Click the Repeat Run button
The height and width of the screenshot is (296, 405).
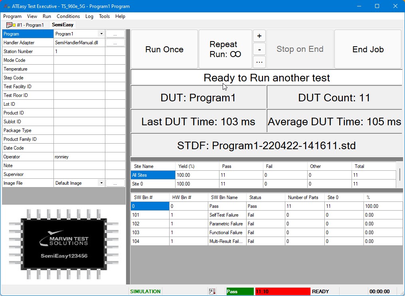coord(225,49)
